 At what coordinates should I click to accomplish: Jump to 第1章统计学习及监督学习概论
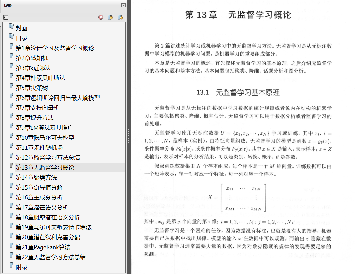tap(55, 48)
